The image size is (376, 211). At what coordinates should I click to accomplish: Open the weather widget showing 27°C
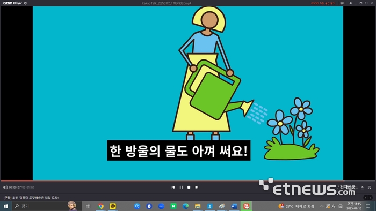tap(296, 206)
